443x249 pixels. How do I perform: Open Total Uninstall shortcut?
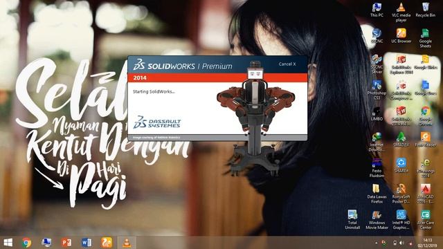pos(352,220)
